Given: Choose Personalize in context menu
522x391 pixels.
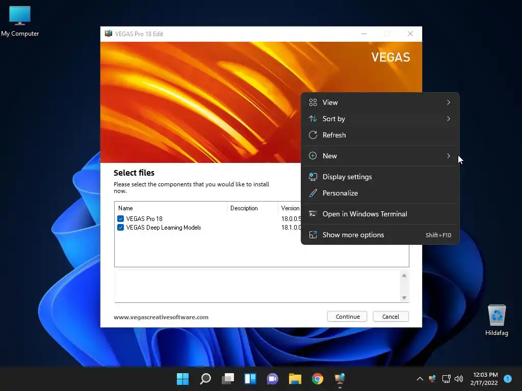Looking at the screenshot, I should tap(380, 193).
